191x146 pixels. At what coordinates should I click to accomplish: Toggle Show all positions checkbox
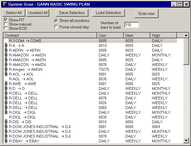pyautogui.click(x=56, y=21)
